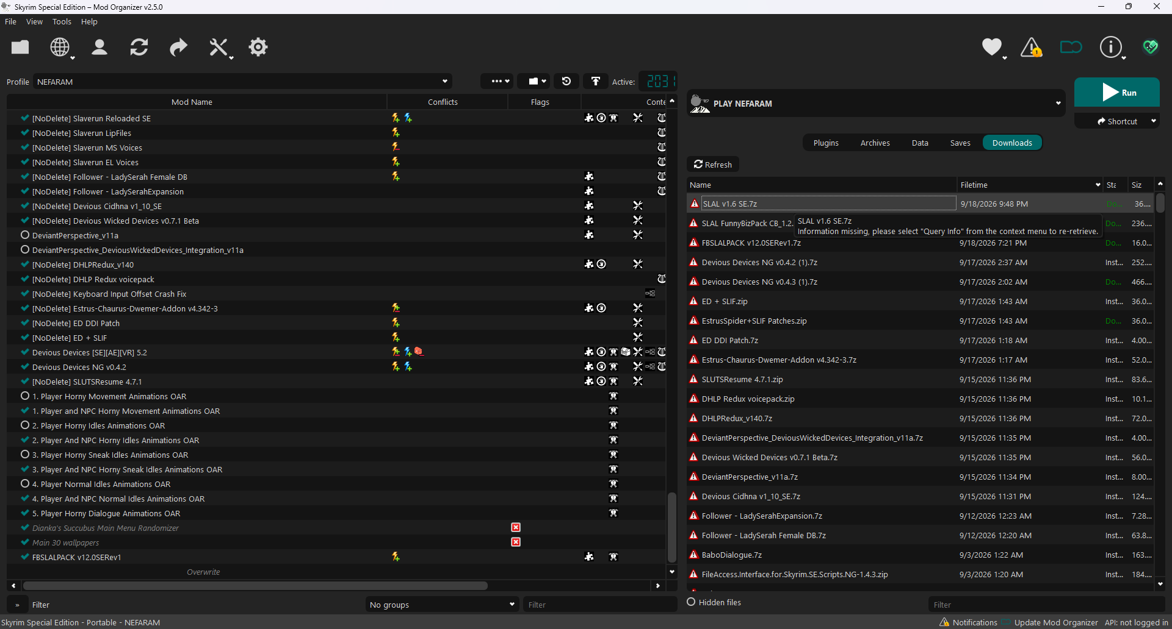
Task: Click warning icon beside BaboDialogue.7z download
Action: 693,555
